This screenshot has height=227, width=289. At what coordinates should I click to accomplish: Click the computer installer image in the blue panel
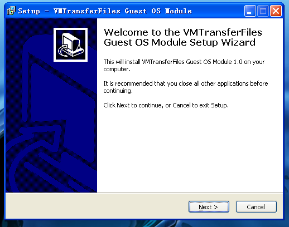coord(70,45)
